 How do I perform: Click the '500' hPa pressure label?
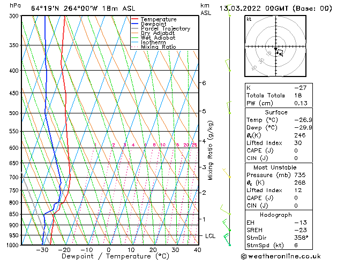[14, 113]
